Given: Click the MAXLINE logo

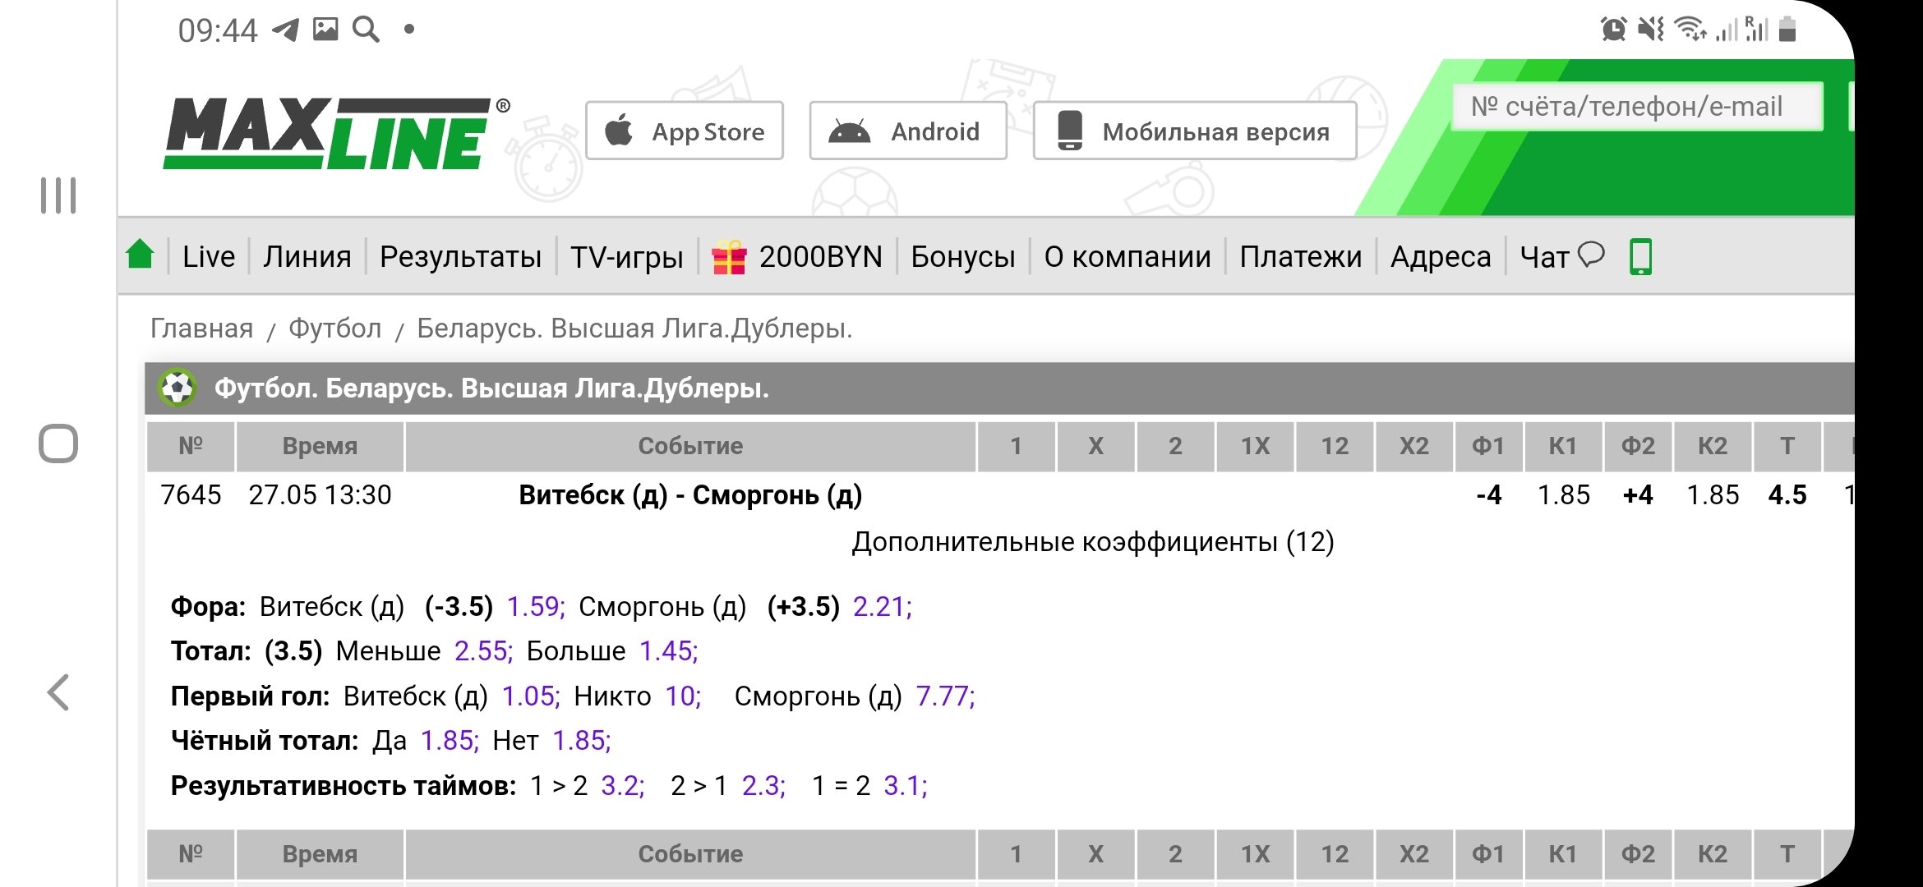Looking at the screenshot, I should pos(329,133).
